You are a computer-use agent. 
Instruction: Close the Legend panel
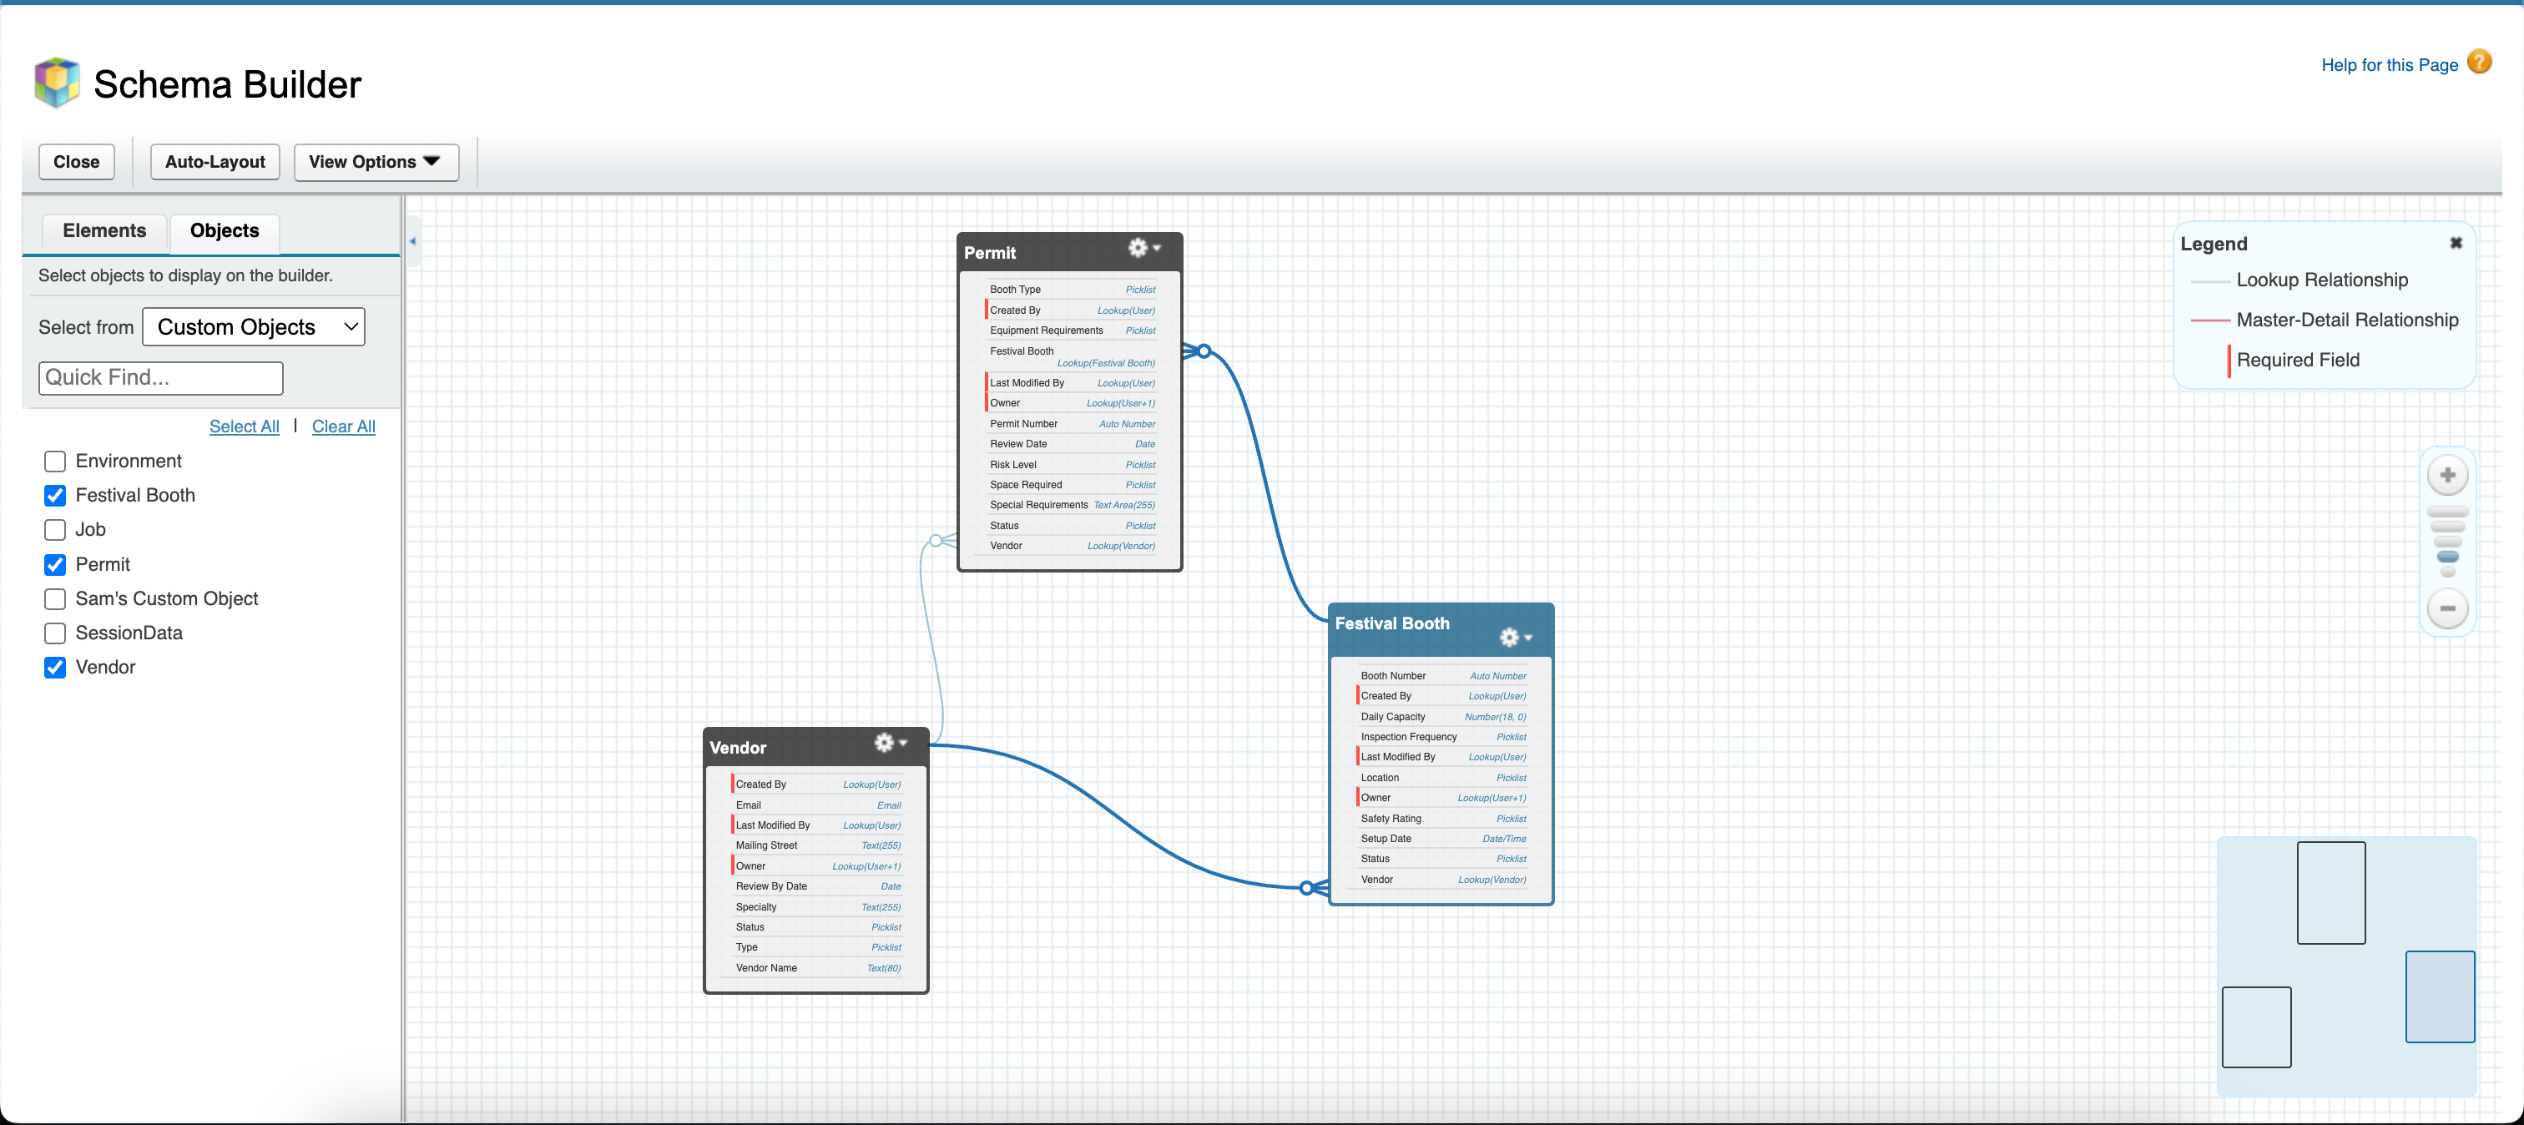click(x=2456, y=243)
